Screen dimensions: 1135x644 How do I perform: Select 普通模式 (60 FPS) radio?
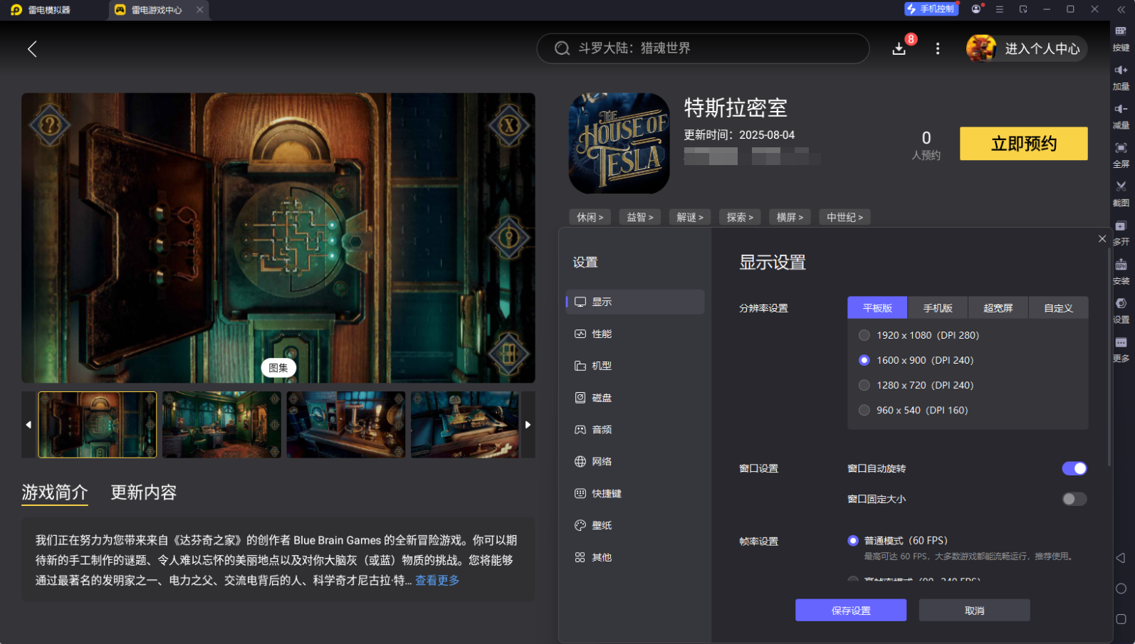pos(853,541)
